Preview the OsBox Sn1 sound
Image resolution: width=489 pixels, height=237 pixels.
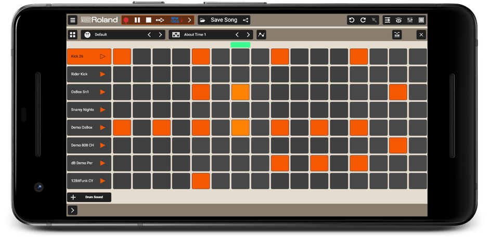[102, 92]
